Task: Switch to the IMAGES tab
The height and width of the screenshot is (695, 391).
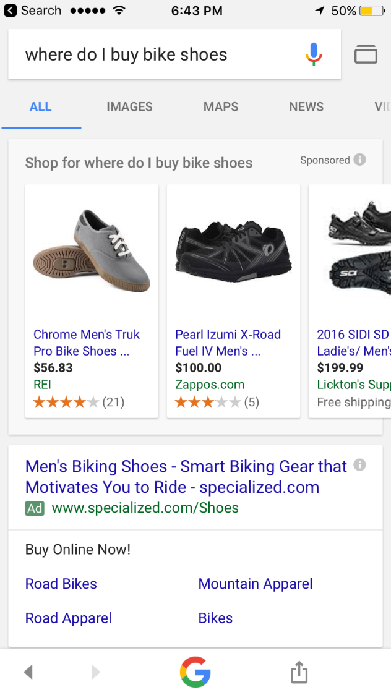Action: click(x=129, y=106)
